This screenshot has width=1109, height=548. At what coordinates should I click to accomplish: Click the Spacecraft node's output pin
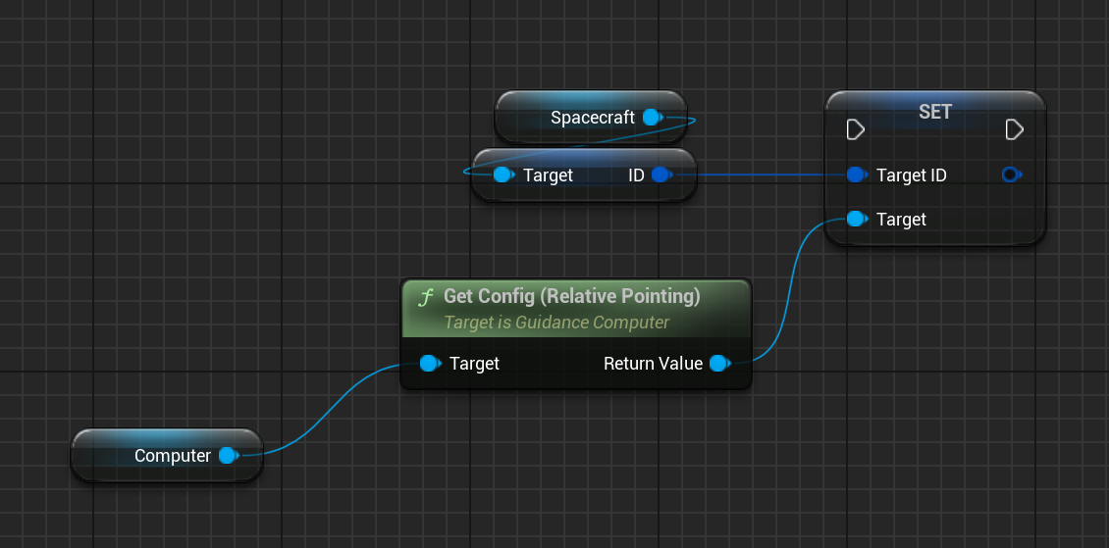(x=652, y=118)
